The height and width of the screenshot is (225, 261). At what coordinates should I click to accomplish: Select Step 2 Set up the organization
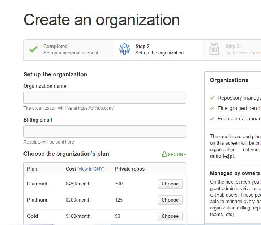(x=159, y=50)
